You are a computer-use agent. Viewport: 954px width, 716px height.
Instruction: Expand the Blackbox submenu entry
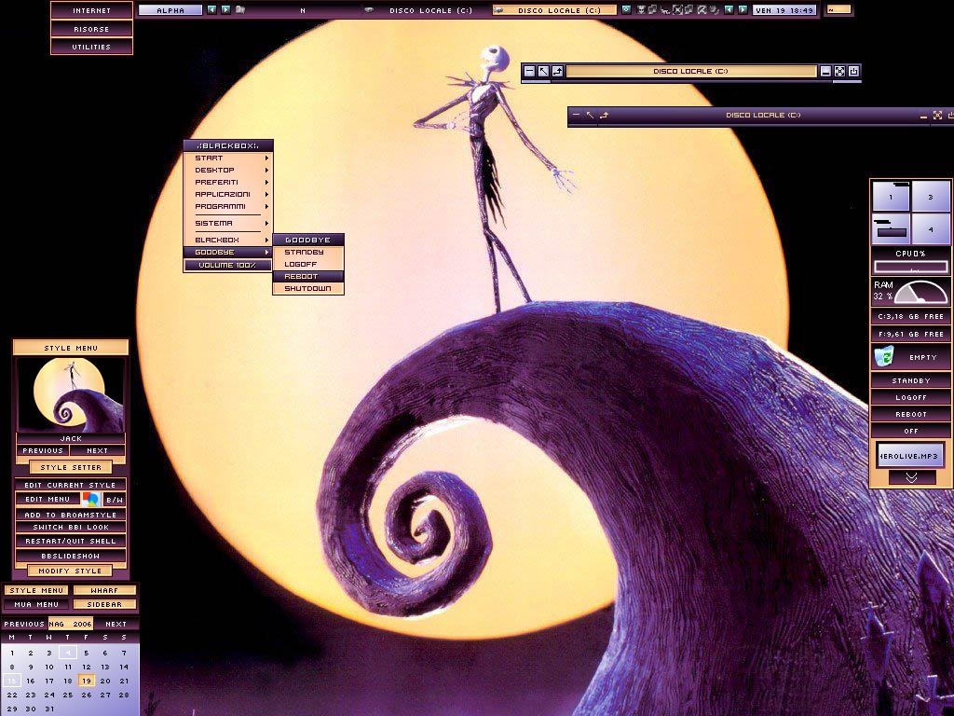(228, 241)
